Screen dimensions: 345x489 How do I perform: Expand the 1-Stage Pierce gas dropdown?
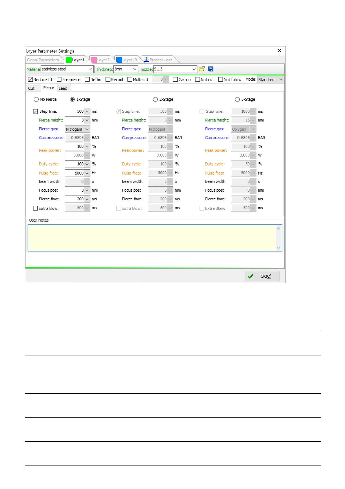87,129
